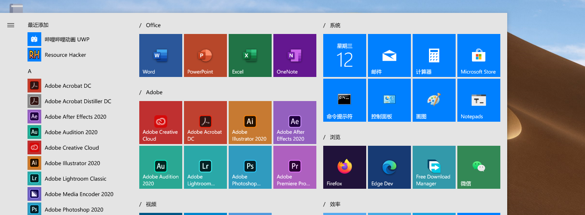Open the 命令提示符 command prompt tile

tap(345, 100)
